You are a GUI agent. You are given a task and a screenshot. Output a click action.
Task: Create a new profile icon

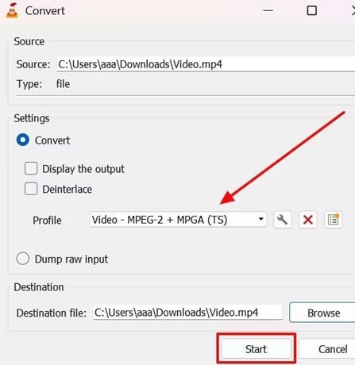334,220
